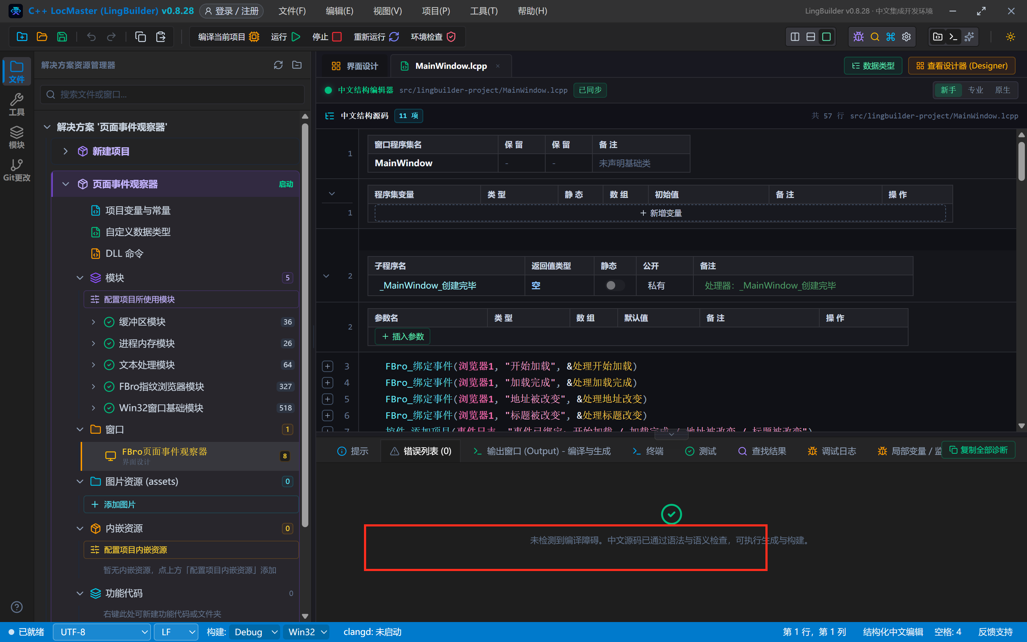This screenshot has width=1027, height=642.
Task: Click the 编译当前项目 button
Action: click(228, 37)
